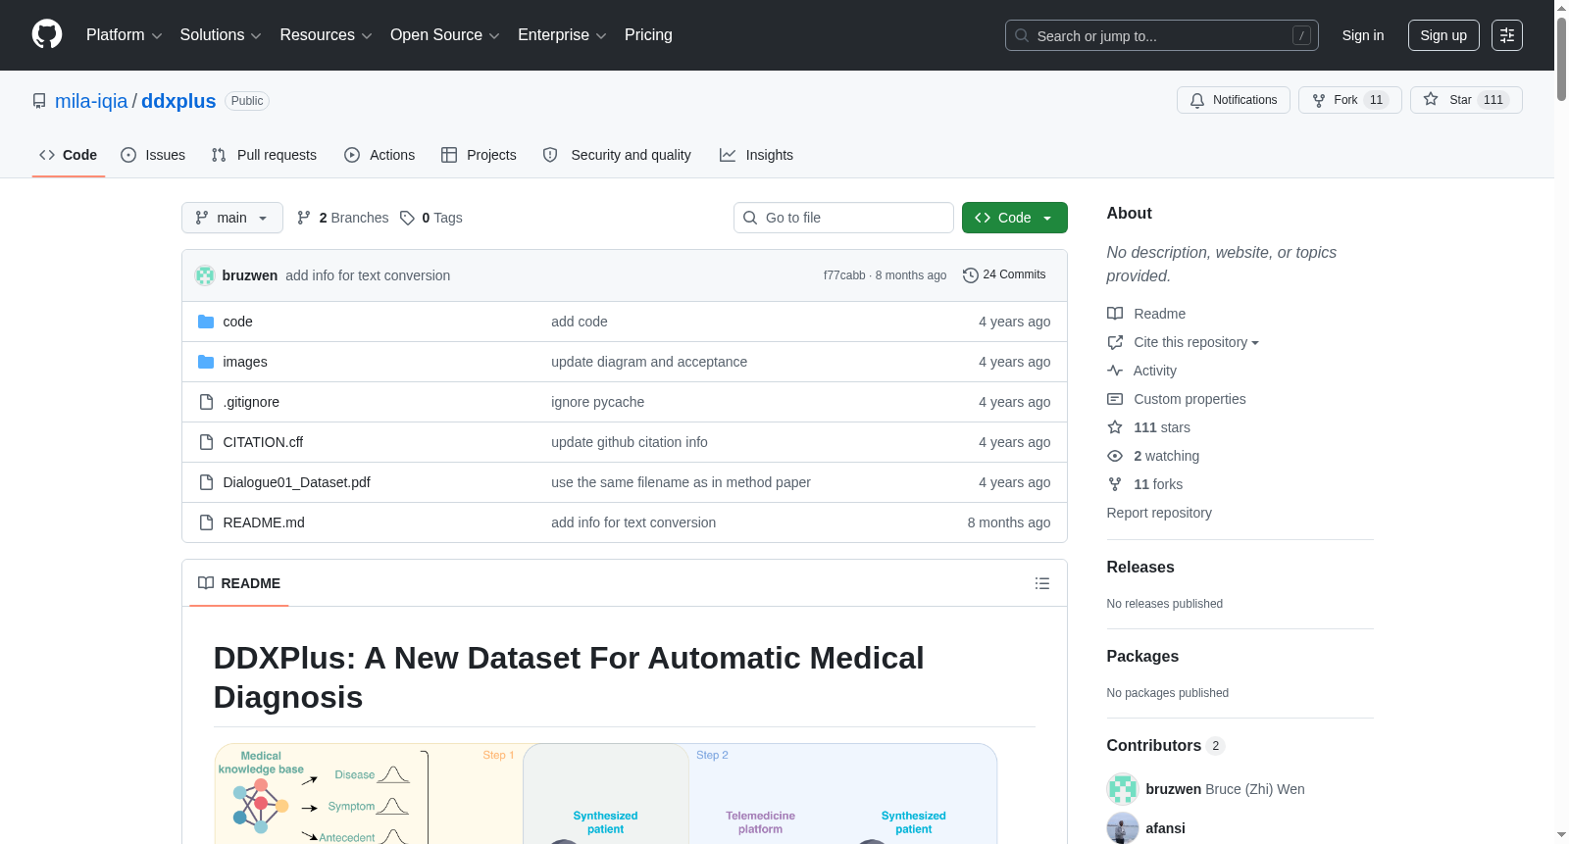The image size is (1569, 844).
Task: Click the book icon beside Readme
Action: pyautogui.click(x=1115, y=314)
